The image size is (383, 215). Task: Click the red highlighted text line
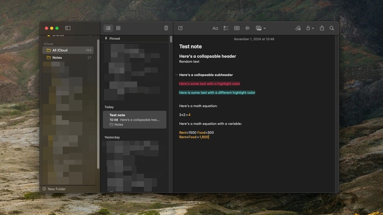[x=209, y=84]
